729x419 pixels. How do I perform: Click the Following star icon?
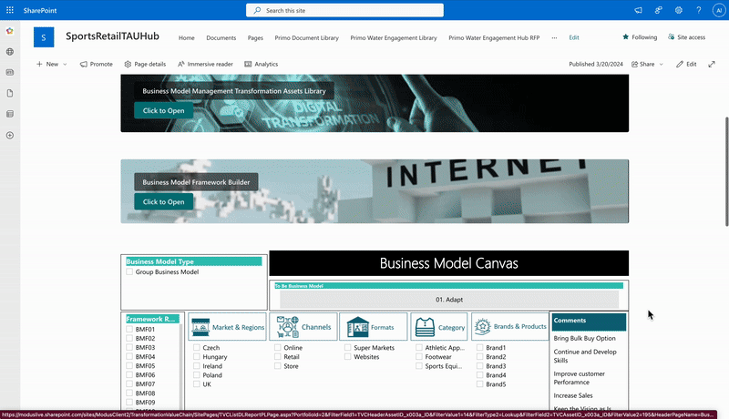pos(625,36)
